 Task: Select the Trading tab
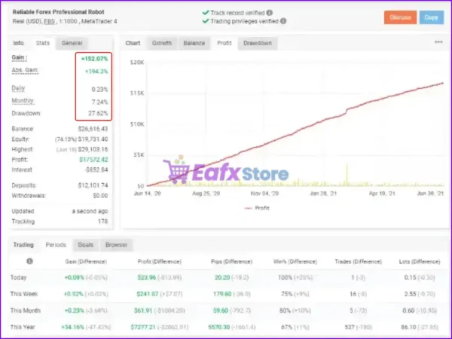23,245
